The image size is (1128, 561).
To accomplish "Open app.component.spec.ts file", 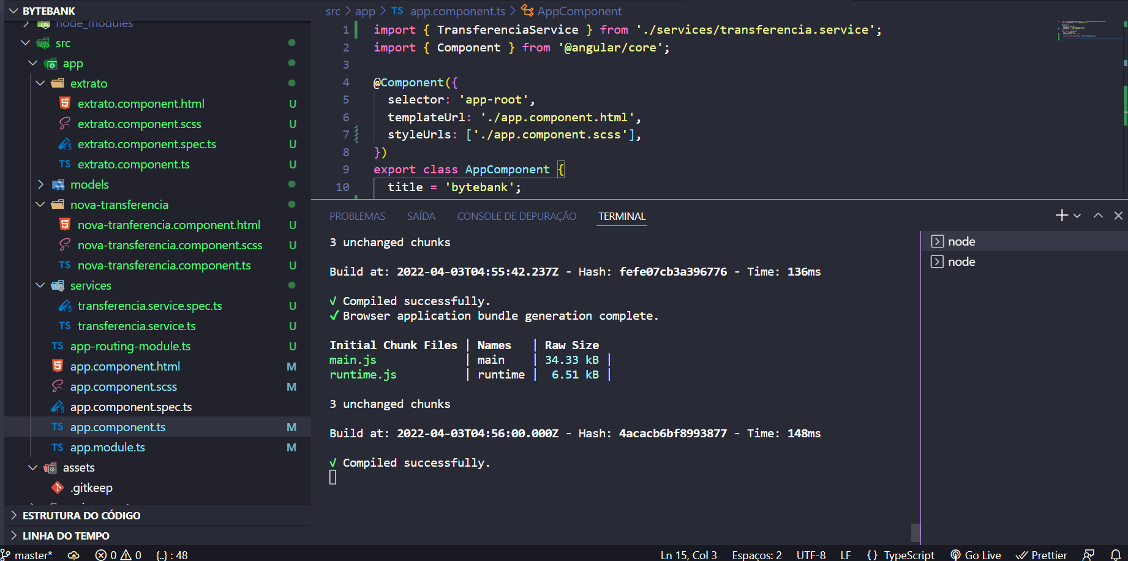I will (130, 407).
